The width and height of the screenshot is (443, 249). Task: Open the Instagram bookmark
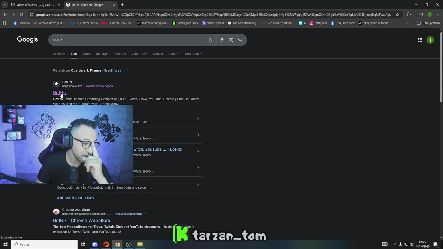[318, 23]
